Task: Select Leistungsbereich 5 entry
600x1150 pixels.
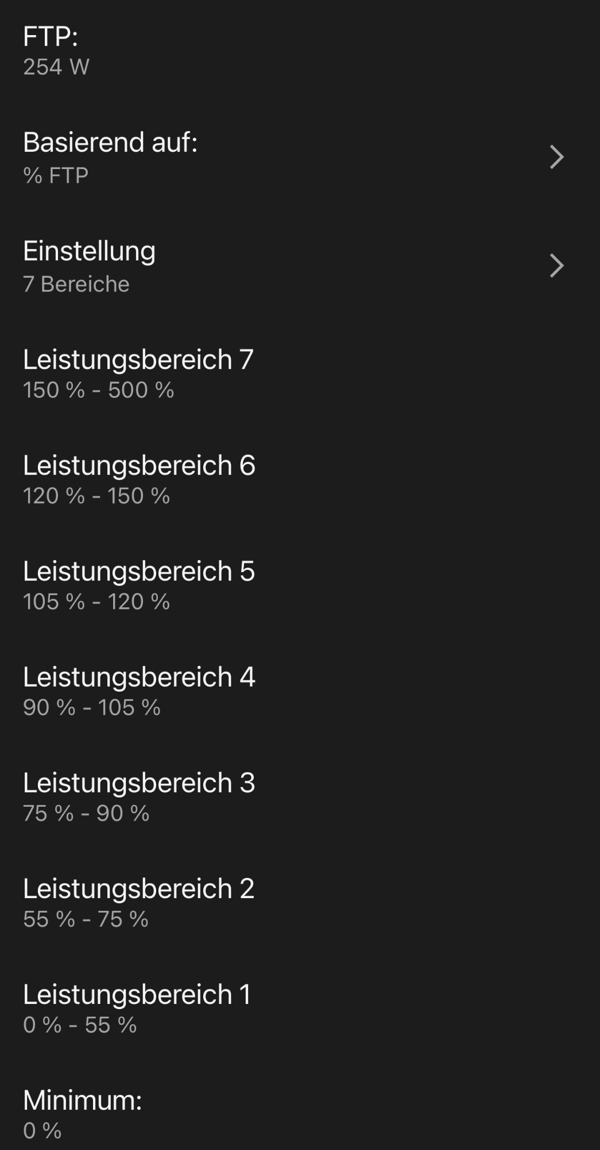Action: pos(139,572)
